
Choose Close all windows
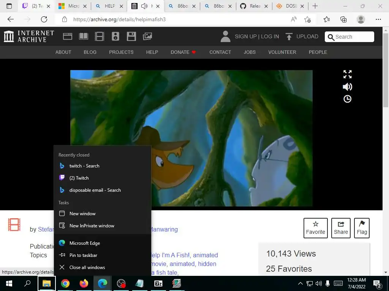103,267
